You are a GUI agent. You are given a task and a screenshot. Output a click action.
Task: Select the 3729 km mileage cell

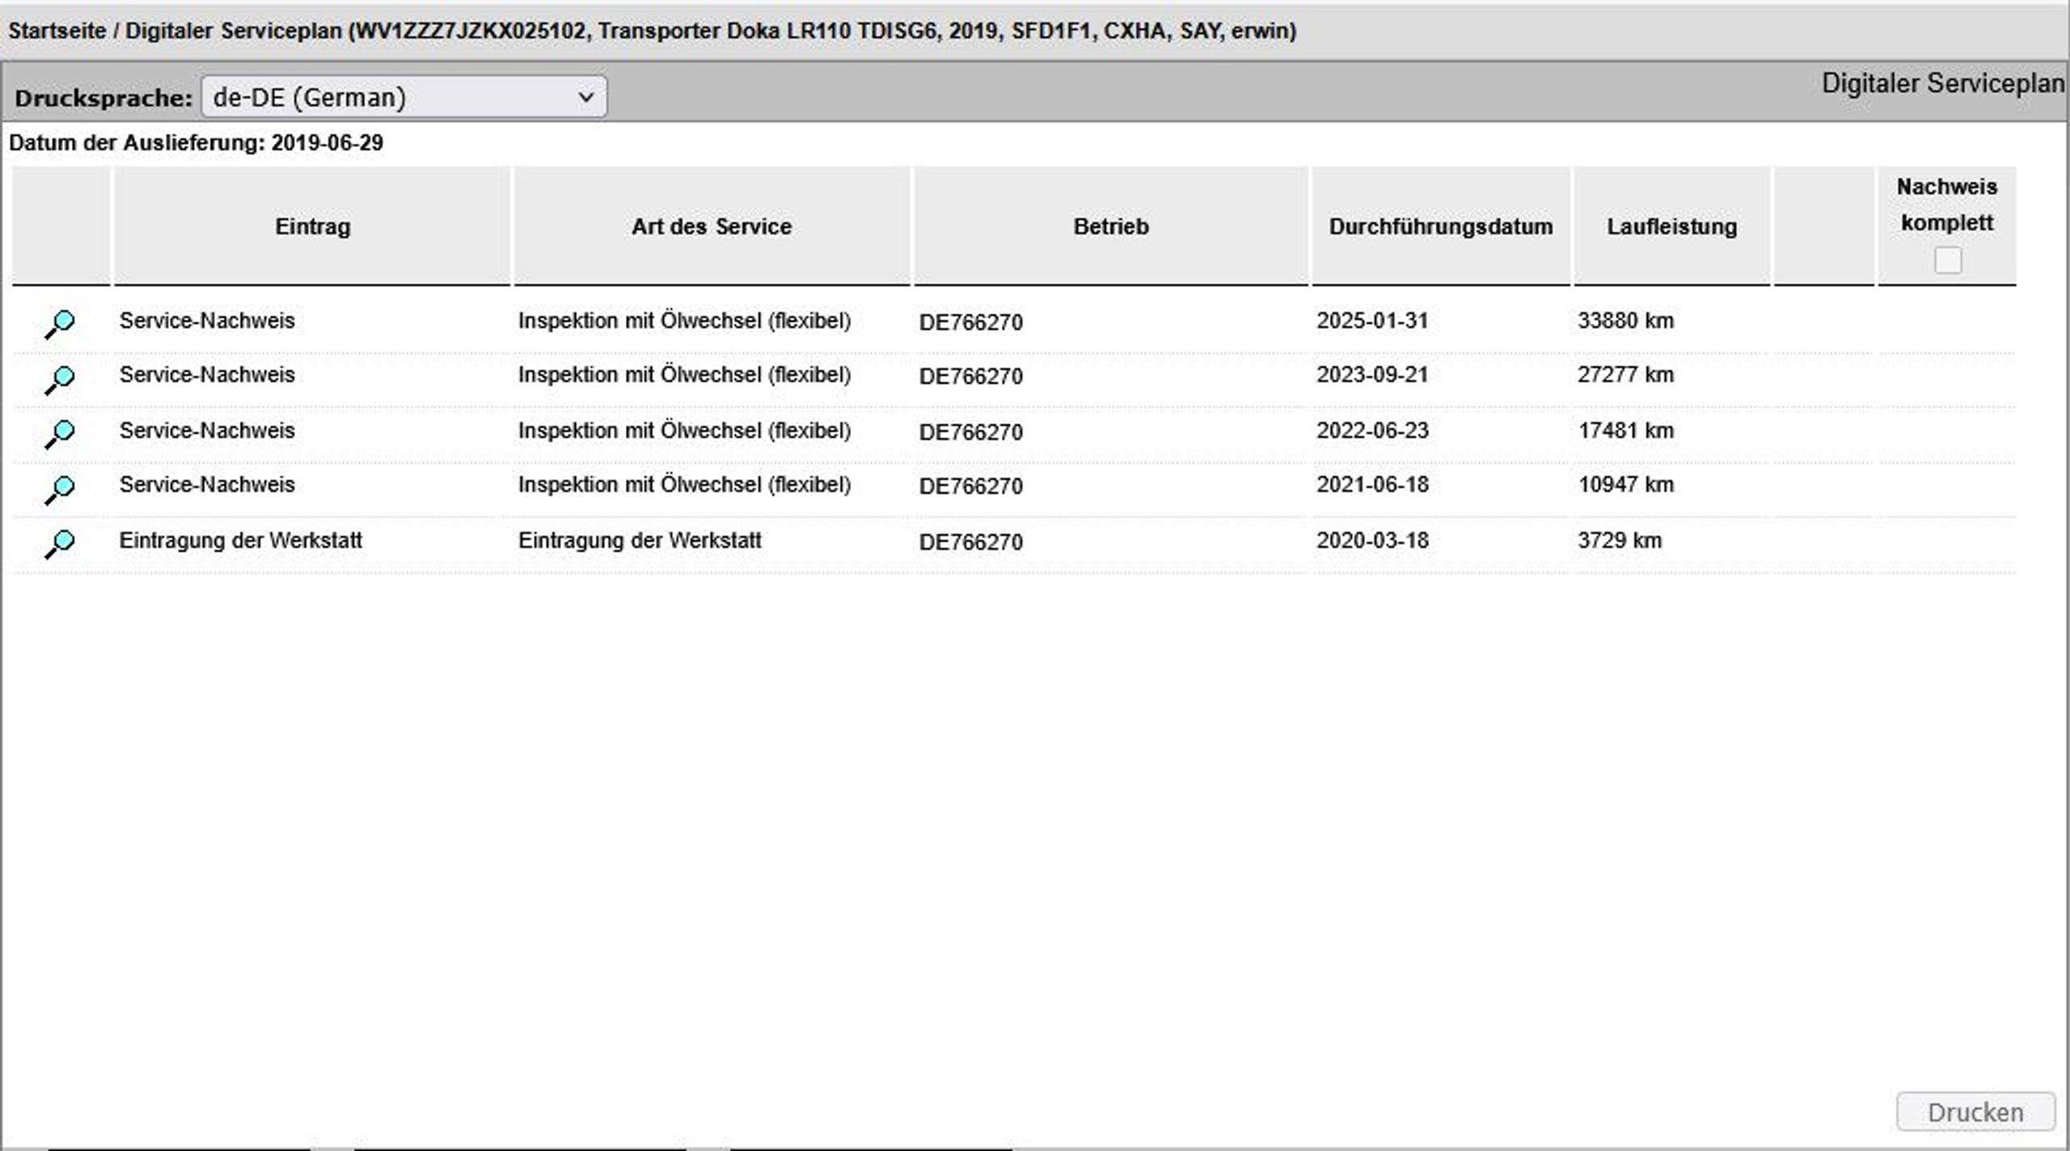[x=1620, y=541]
